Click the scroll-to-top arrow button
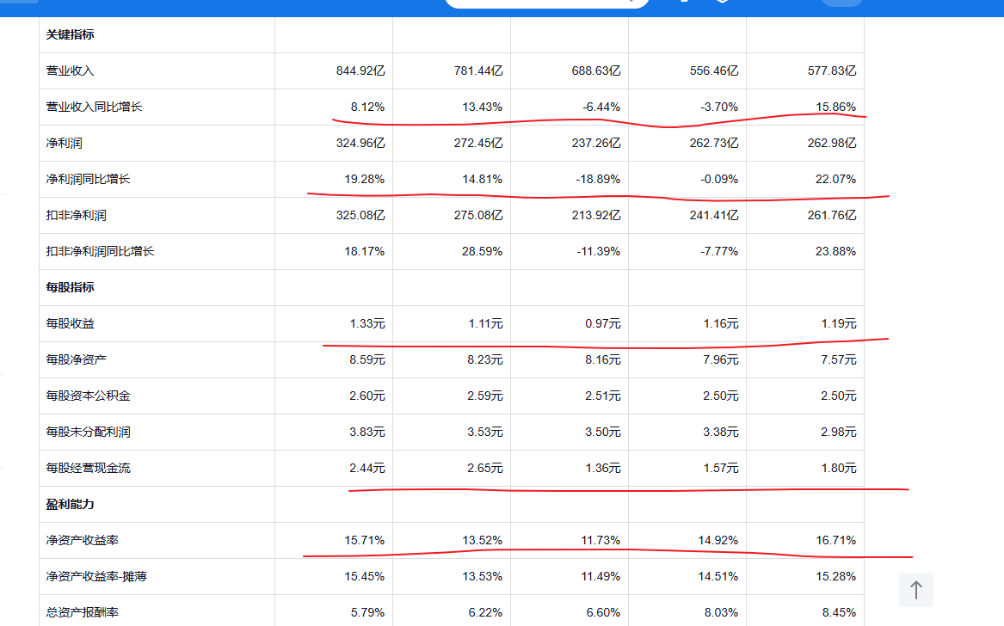 point(916,590)
